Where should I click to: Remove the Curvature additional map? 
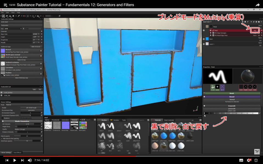(41, 69)
